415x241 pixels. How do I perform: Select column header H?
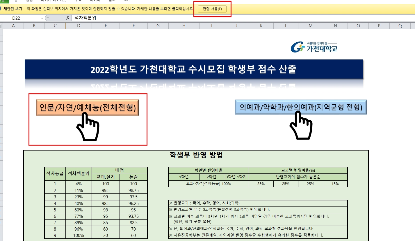pos(184,26)
